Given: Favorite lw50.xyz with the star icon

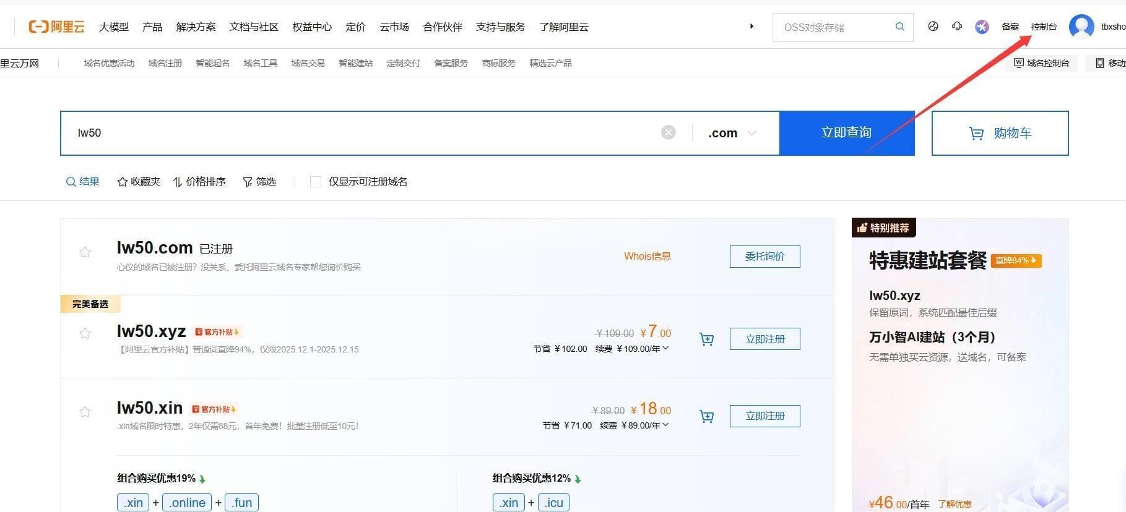Looking at the screenshot, I should pyautogui.click(x=85, y=333).
